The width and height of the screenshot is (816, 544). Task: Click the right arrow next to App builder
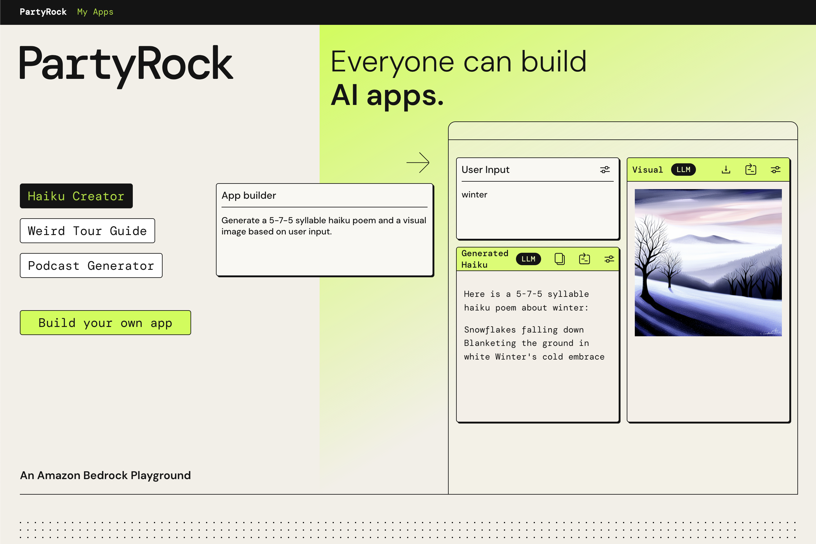418,162
